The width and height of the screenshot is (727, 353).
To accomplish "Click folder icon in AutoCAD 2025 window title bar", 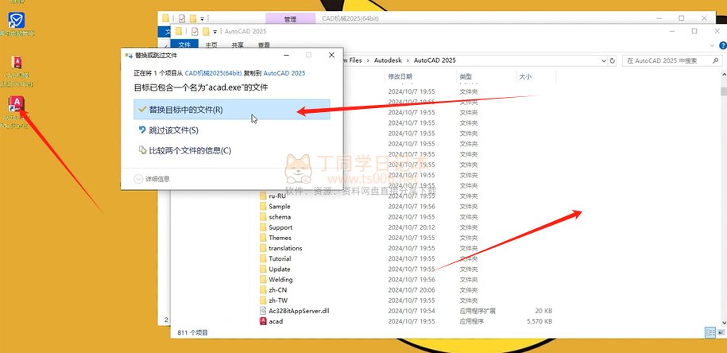I will pyautogui.click(x=179, y=32).
